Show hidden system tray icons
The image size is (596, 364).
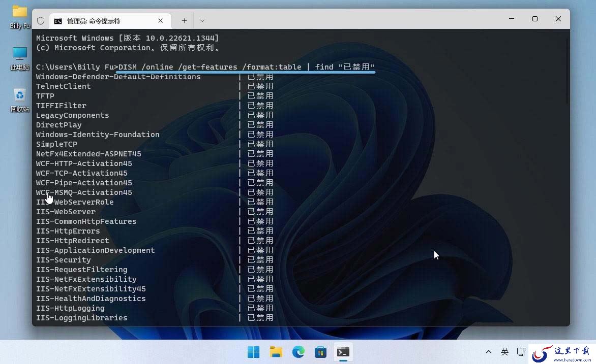[x=488, y=352]
